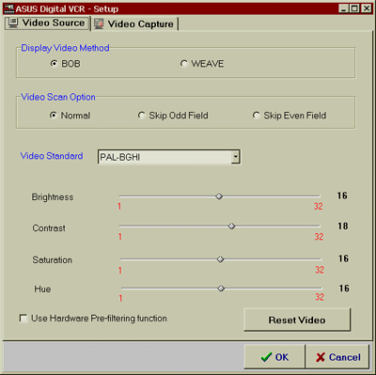The width and height of the screenshot is (376, 375).
Task: Discard changes with the Cancel button
Action: 337,357
